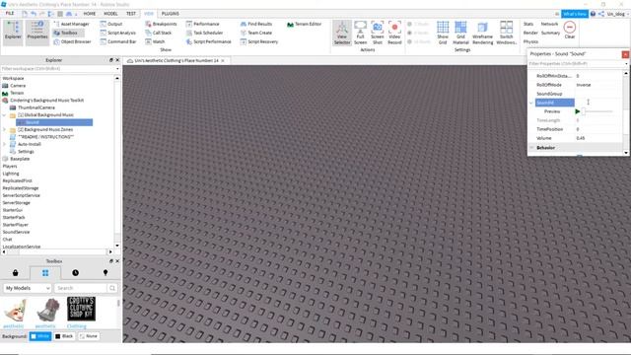Show Stats overlay

tap(528, 24)
